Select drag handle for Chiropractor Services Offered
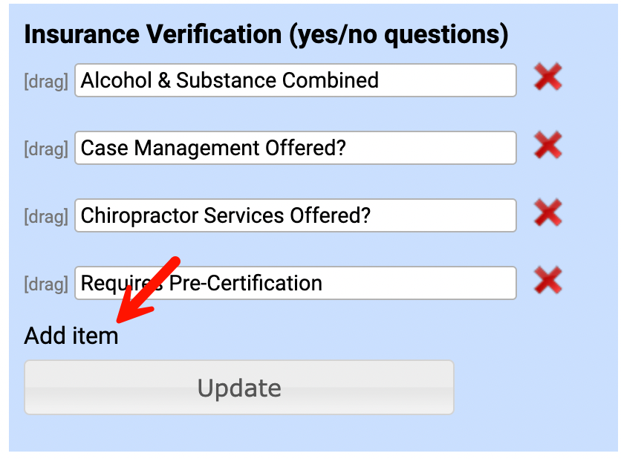This screenshot has width=621, height=459. [x=46, y=217]
